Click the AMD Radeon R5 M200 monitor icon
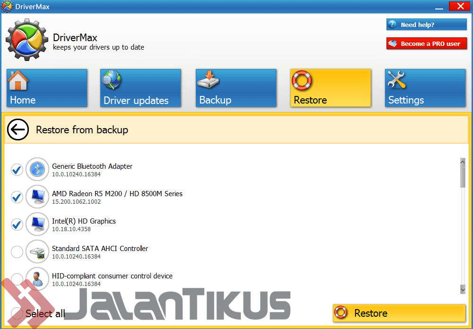 pyautogui.click(x=37, y=197)
